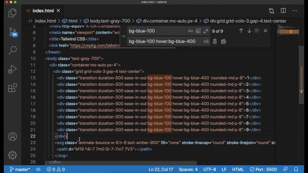
Task: Click the "9 of 9" match count
Action: click(218, 31)
